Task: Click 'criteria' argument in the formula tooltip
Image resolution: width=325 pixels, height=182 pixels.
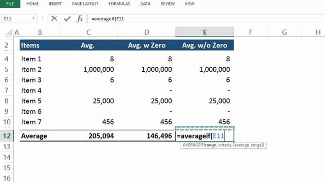Action: [224, 145]
